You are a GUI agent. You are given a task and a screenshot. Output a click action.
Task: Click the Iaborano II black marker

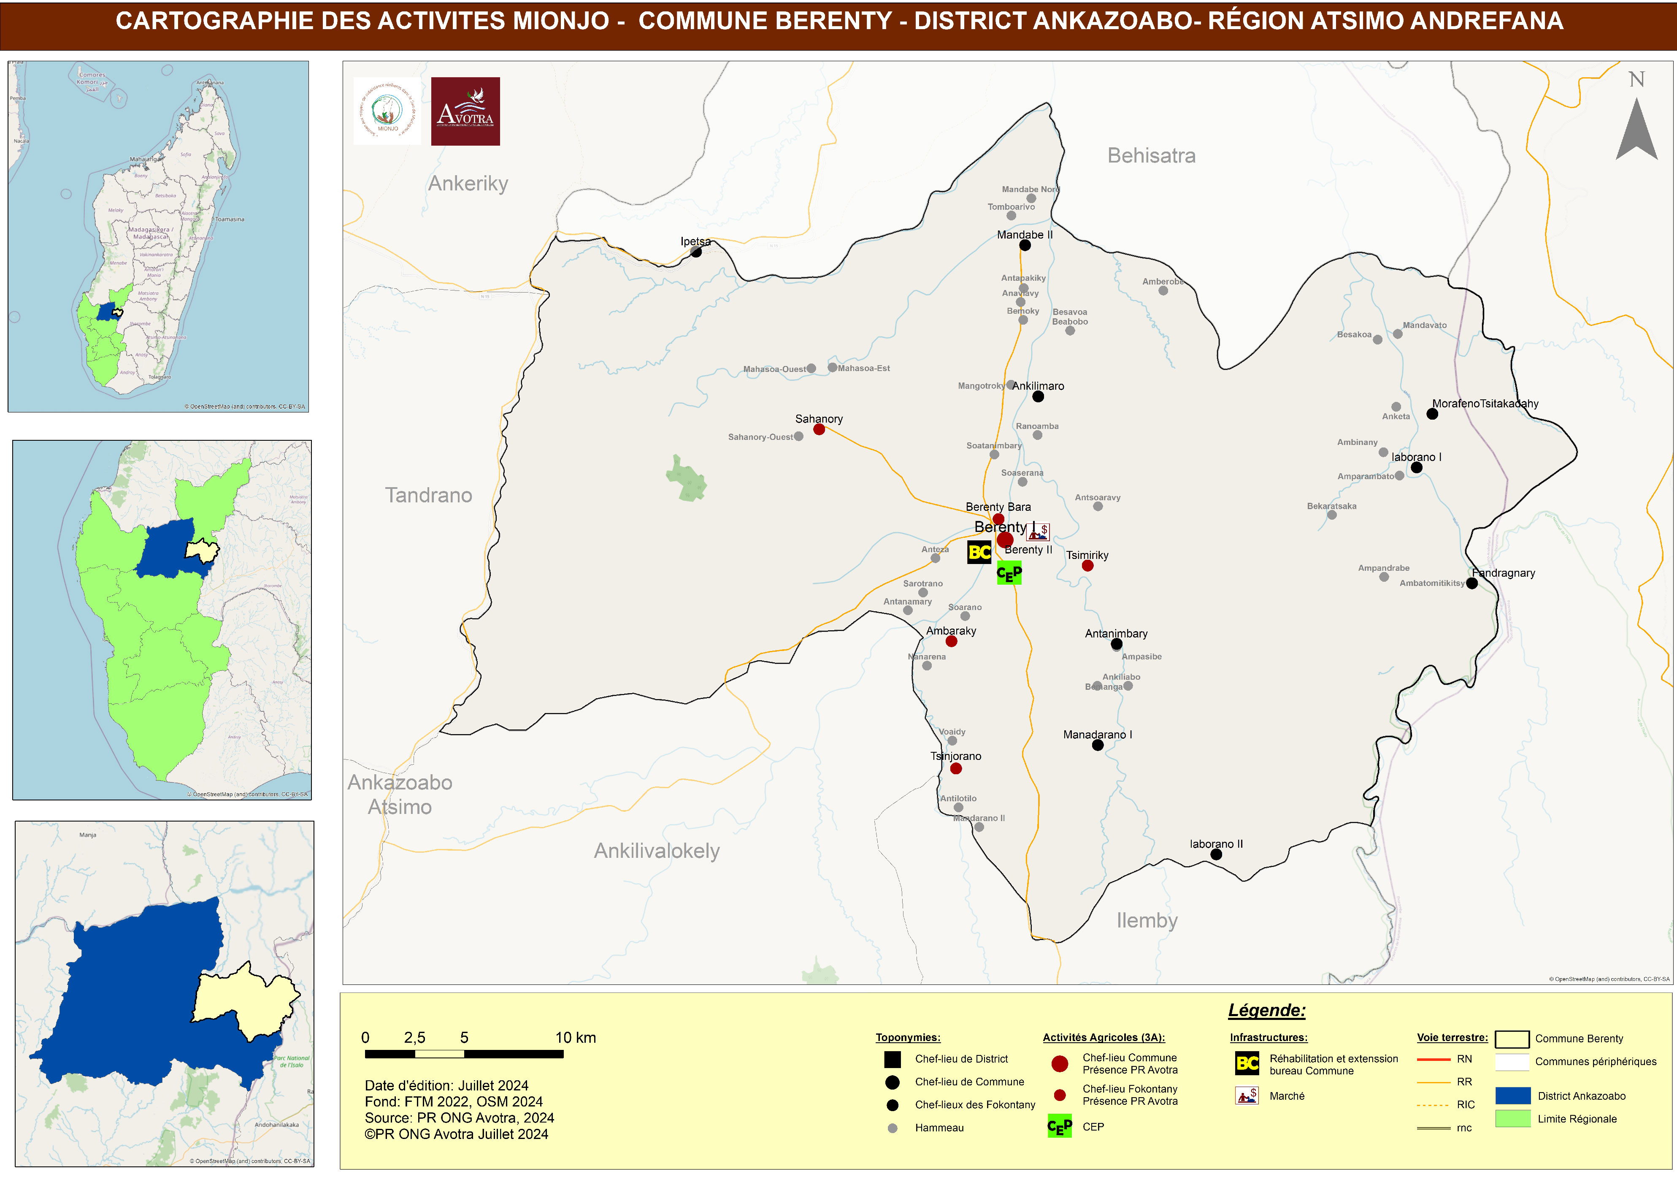pos(1216,854)
